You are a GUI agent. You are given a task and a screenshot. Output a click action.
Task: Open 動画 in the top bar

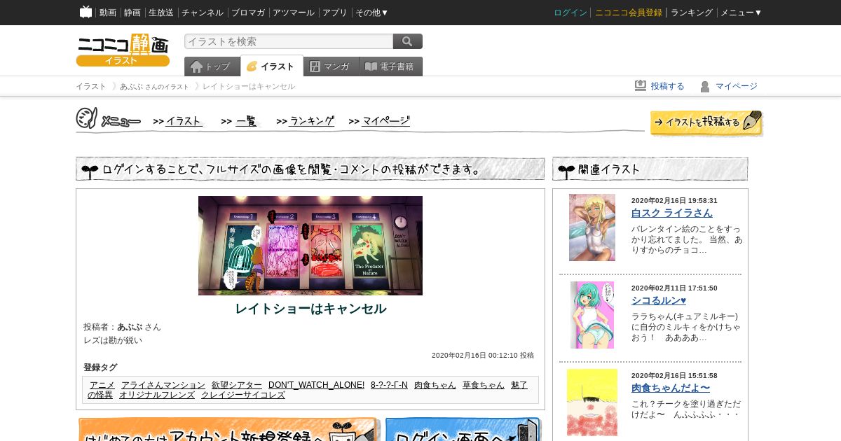tap(108, 13)
